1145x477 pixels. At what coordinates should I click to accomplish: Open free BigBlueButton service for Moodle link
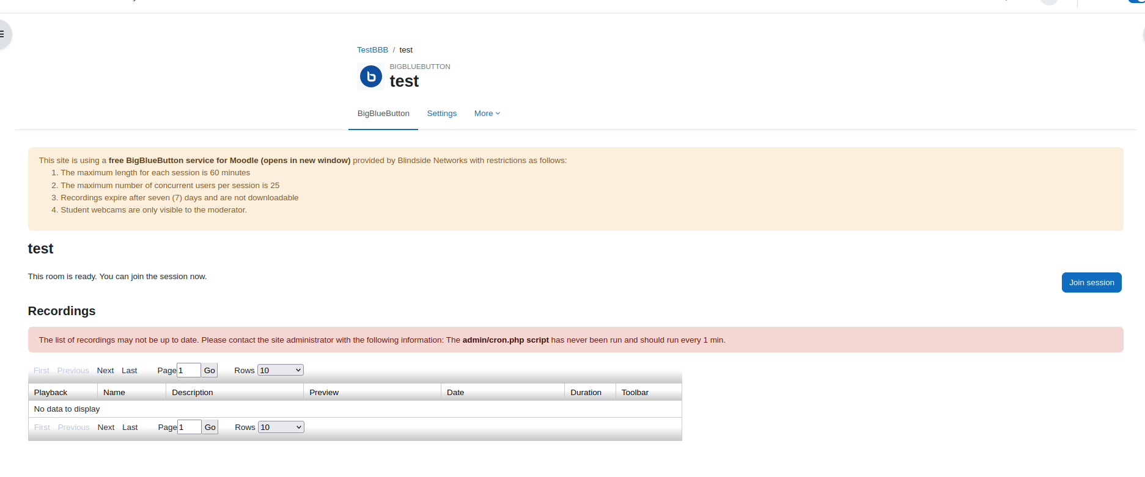click(x=229, y=161)
